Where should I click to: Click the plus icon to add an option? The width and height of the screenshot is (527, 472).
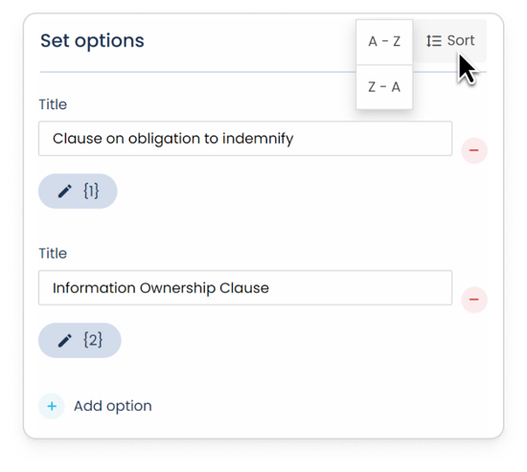52,406
